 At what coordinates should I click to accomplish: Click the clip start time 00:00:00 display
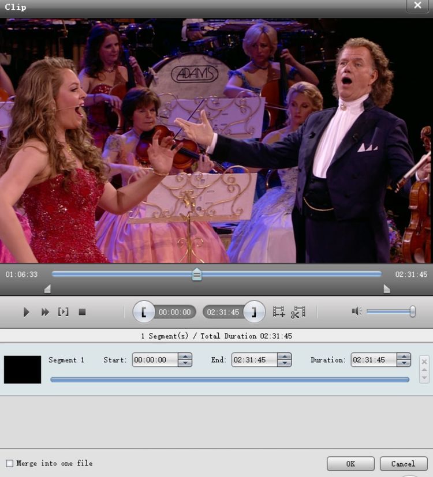coord(174,312)
